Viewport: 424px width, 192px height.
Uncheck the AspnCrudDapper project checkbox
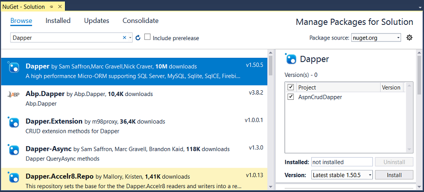click(291, 96)
